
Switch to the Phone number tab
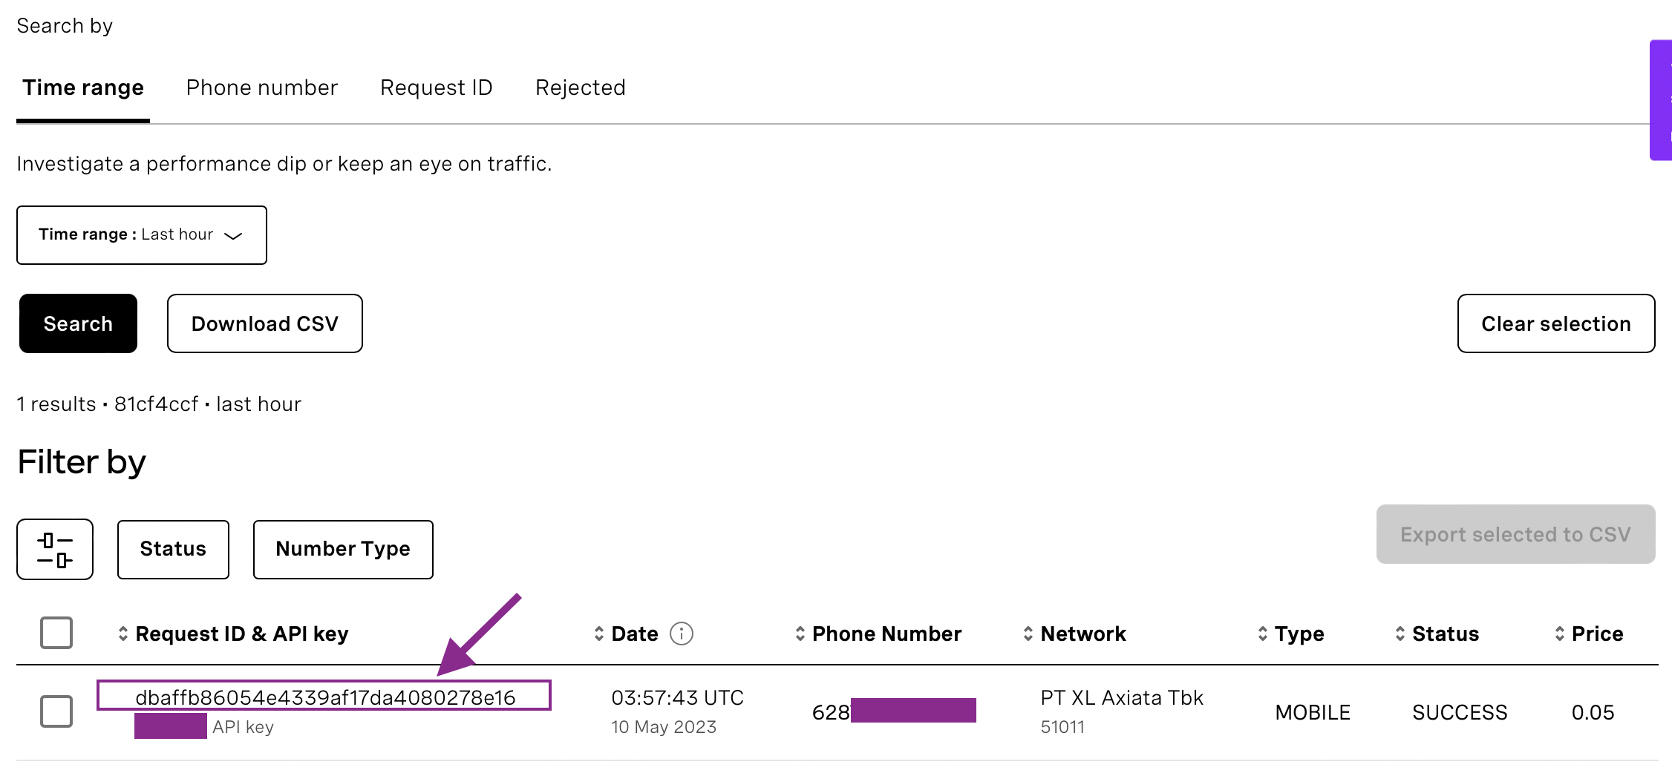click(x=262, y=88)
